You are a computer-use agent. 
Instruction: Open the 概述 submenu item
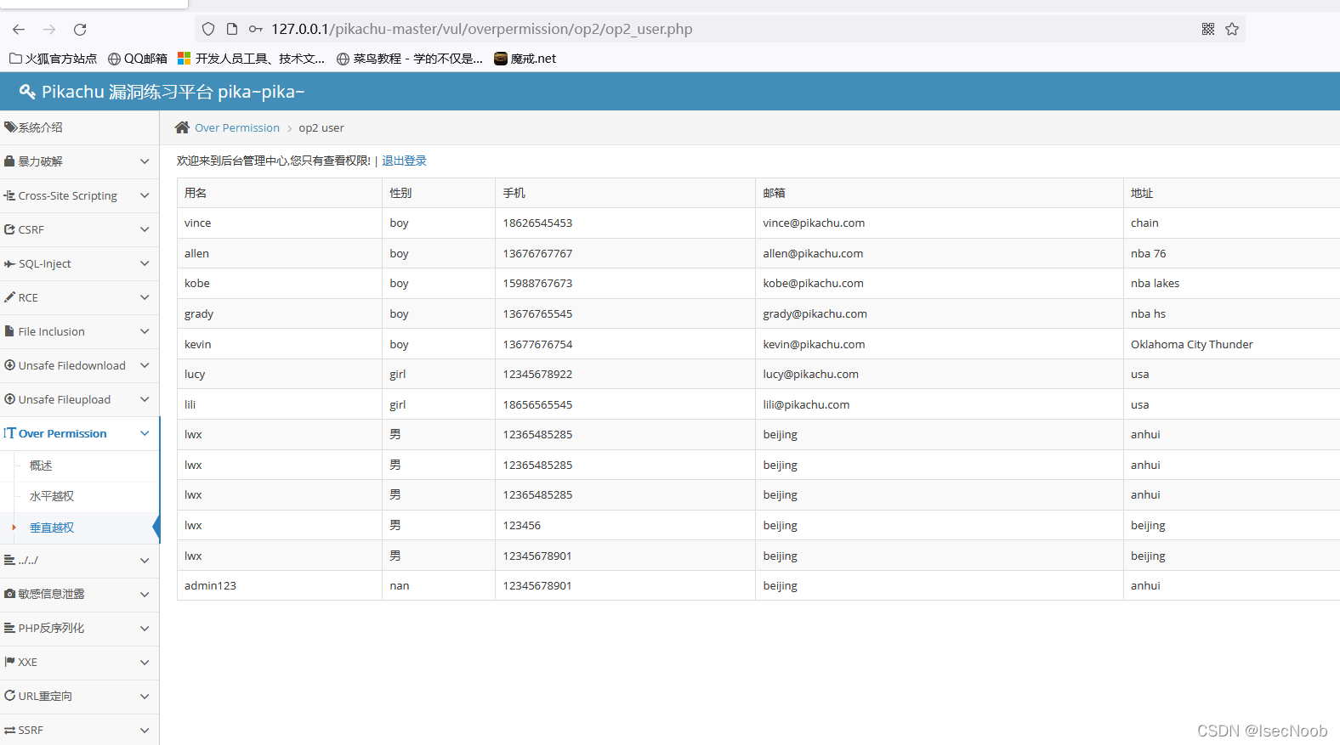[x=41, y=466]
